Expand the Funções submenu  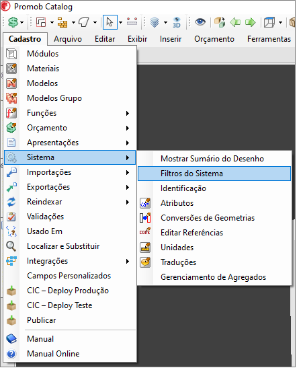point(71,113)
